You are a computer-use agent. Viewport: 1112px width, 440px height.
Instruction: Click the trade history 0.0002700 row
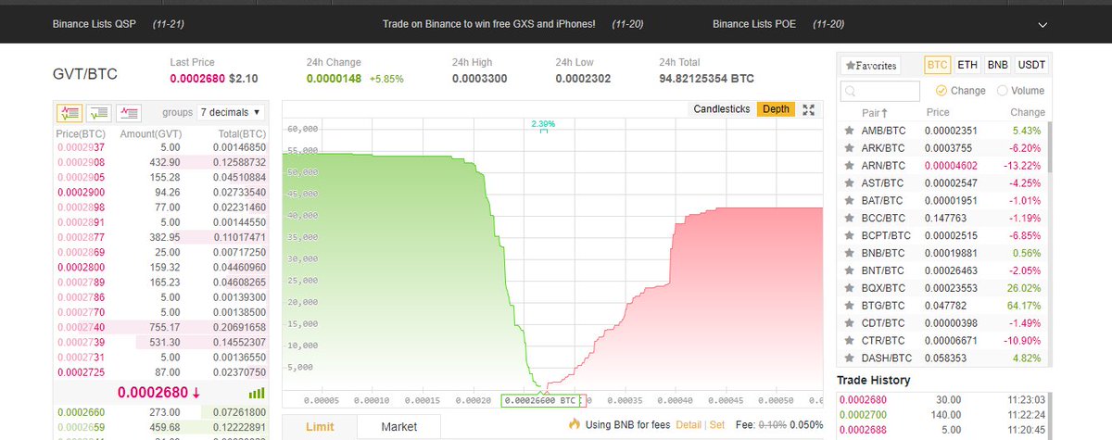944,416
